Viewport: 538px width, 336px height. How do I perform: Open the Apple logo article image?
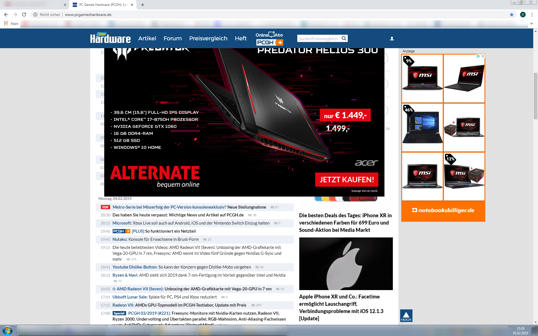pyautogui.click(x=346, y=264)
